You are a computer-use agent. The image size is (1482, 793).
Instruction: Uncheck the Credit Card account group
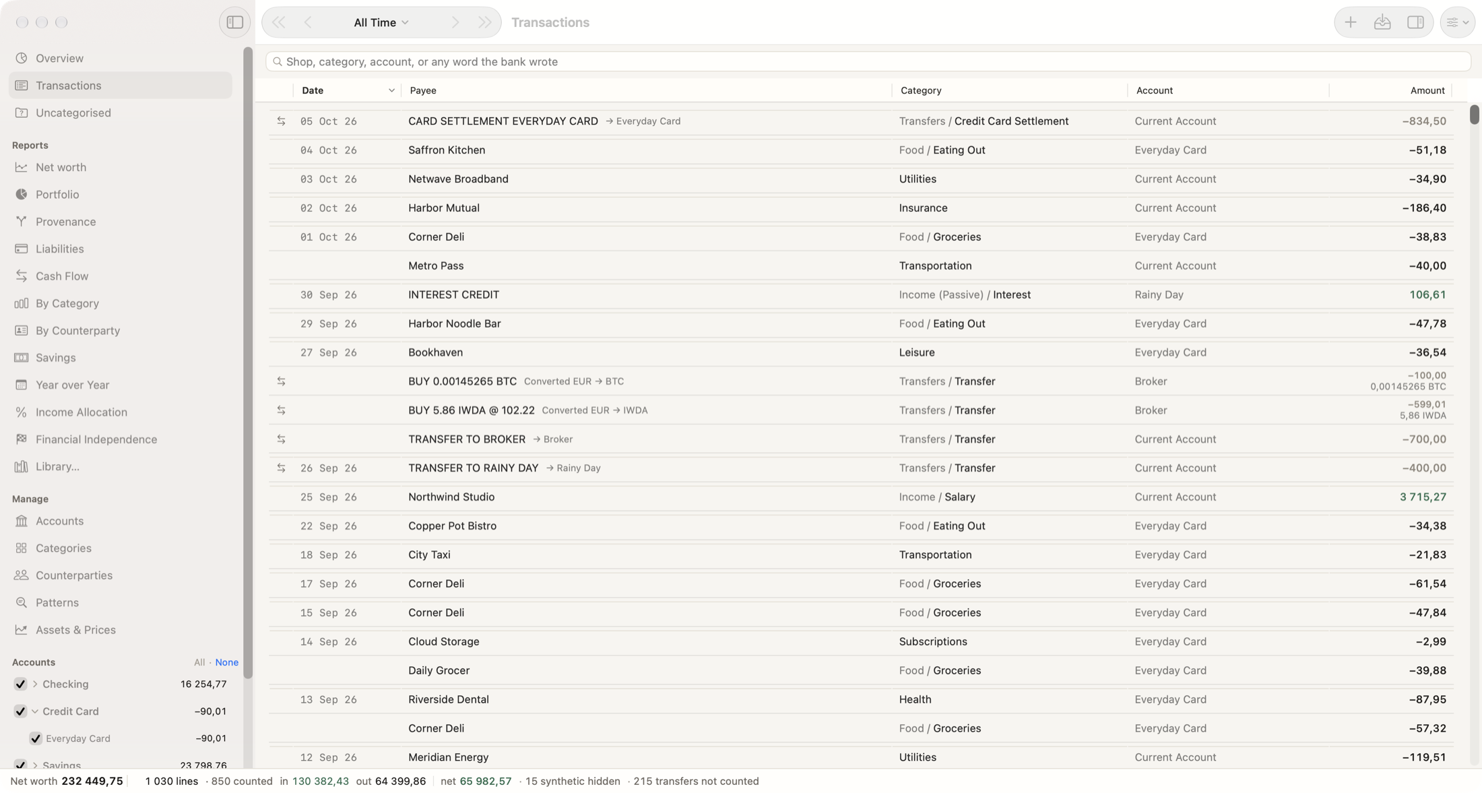pyautogui.click(x=20, y=711)
